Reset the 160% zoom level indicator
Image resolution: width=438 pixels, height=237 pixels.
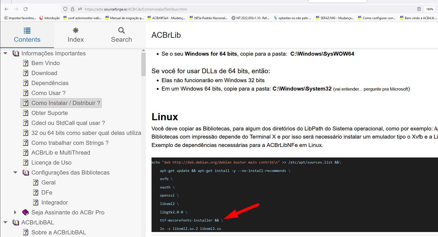[430, 9]
